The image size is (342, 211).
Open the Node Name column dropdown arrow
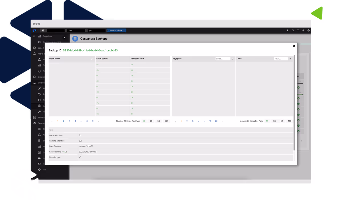point(92,59)
